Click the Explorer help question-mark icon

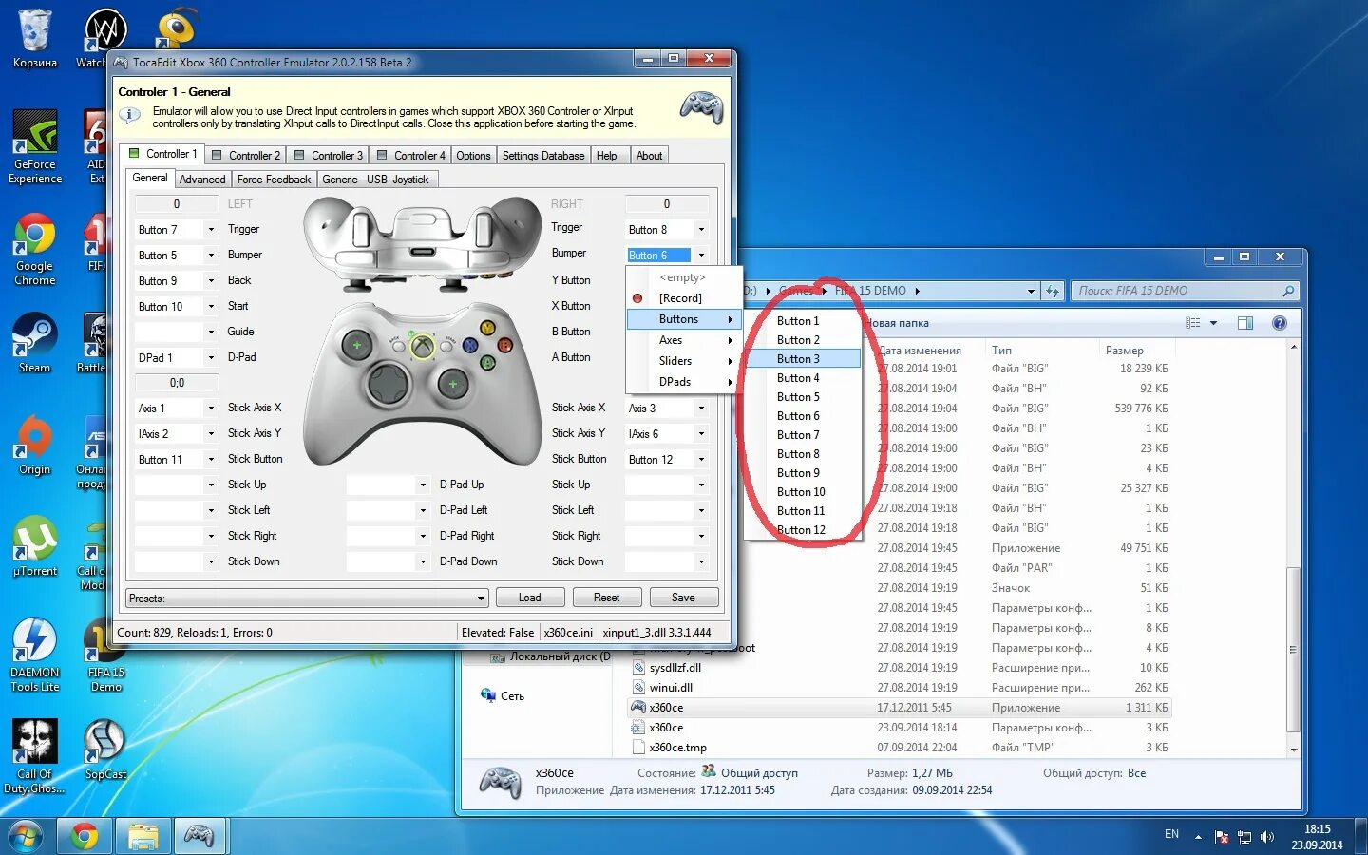coord(1280,323)
